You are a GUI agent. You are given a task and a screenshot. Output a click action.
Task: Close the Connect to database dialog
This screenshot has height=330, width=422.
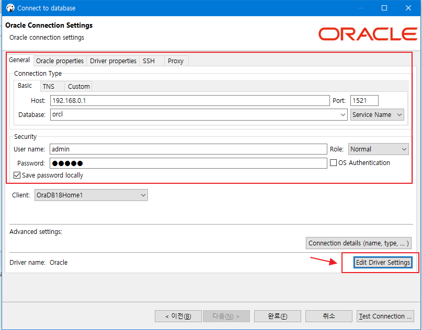(x=408, y=8)
